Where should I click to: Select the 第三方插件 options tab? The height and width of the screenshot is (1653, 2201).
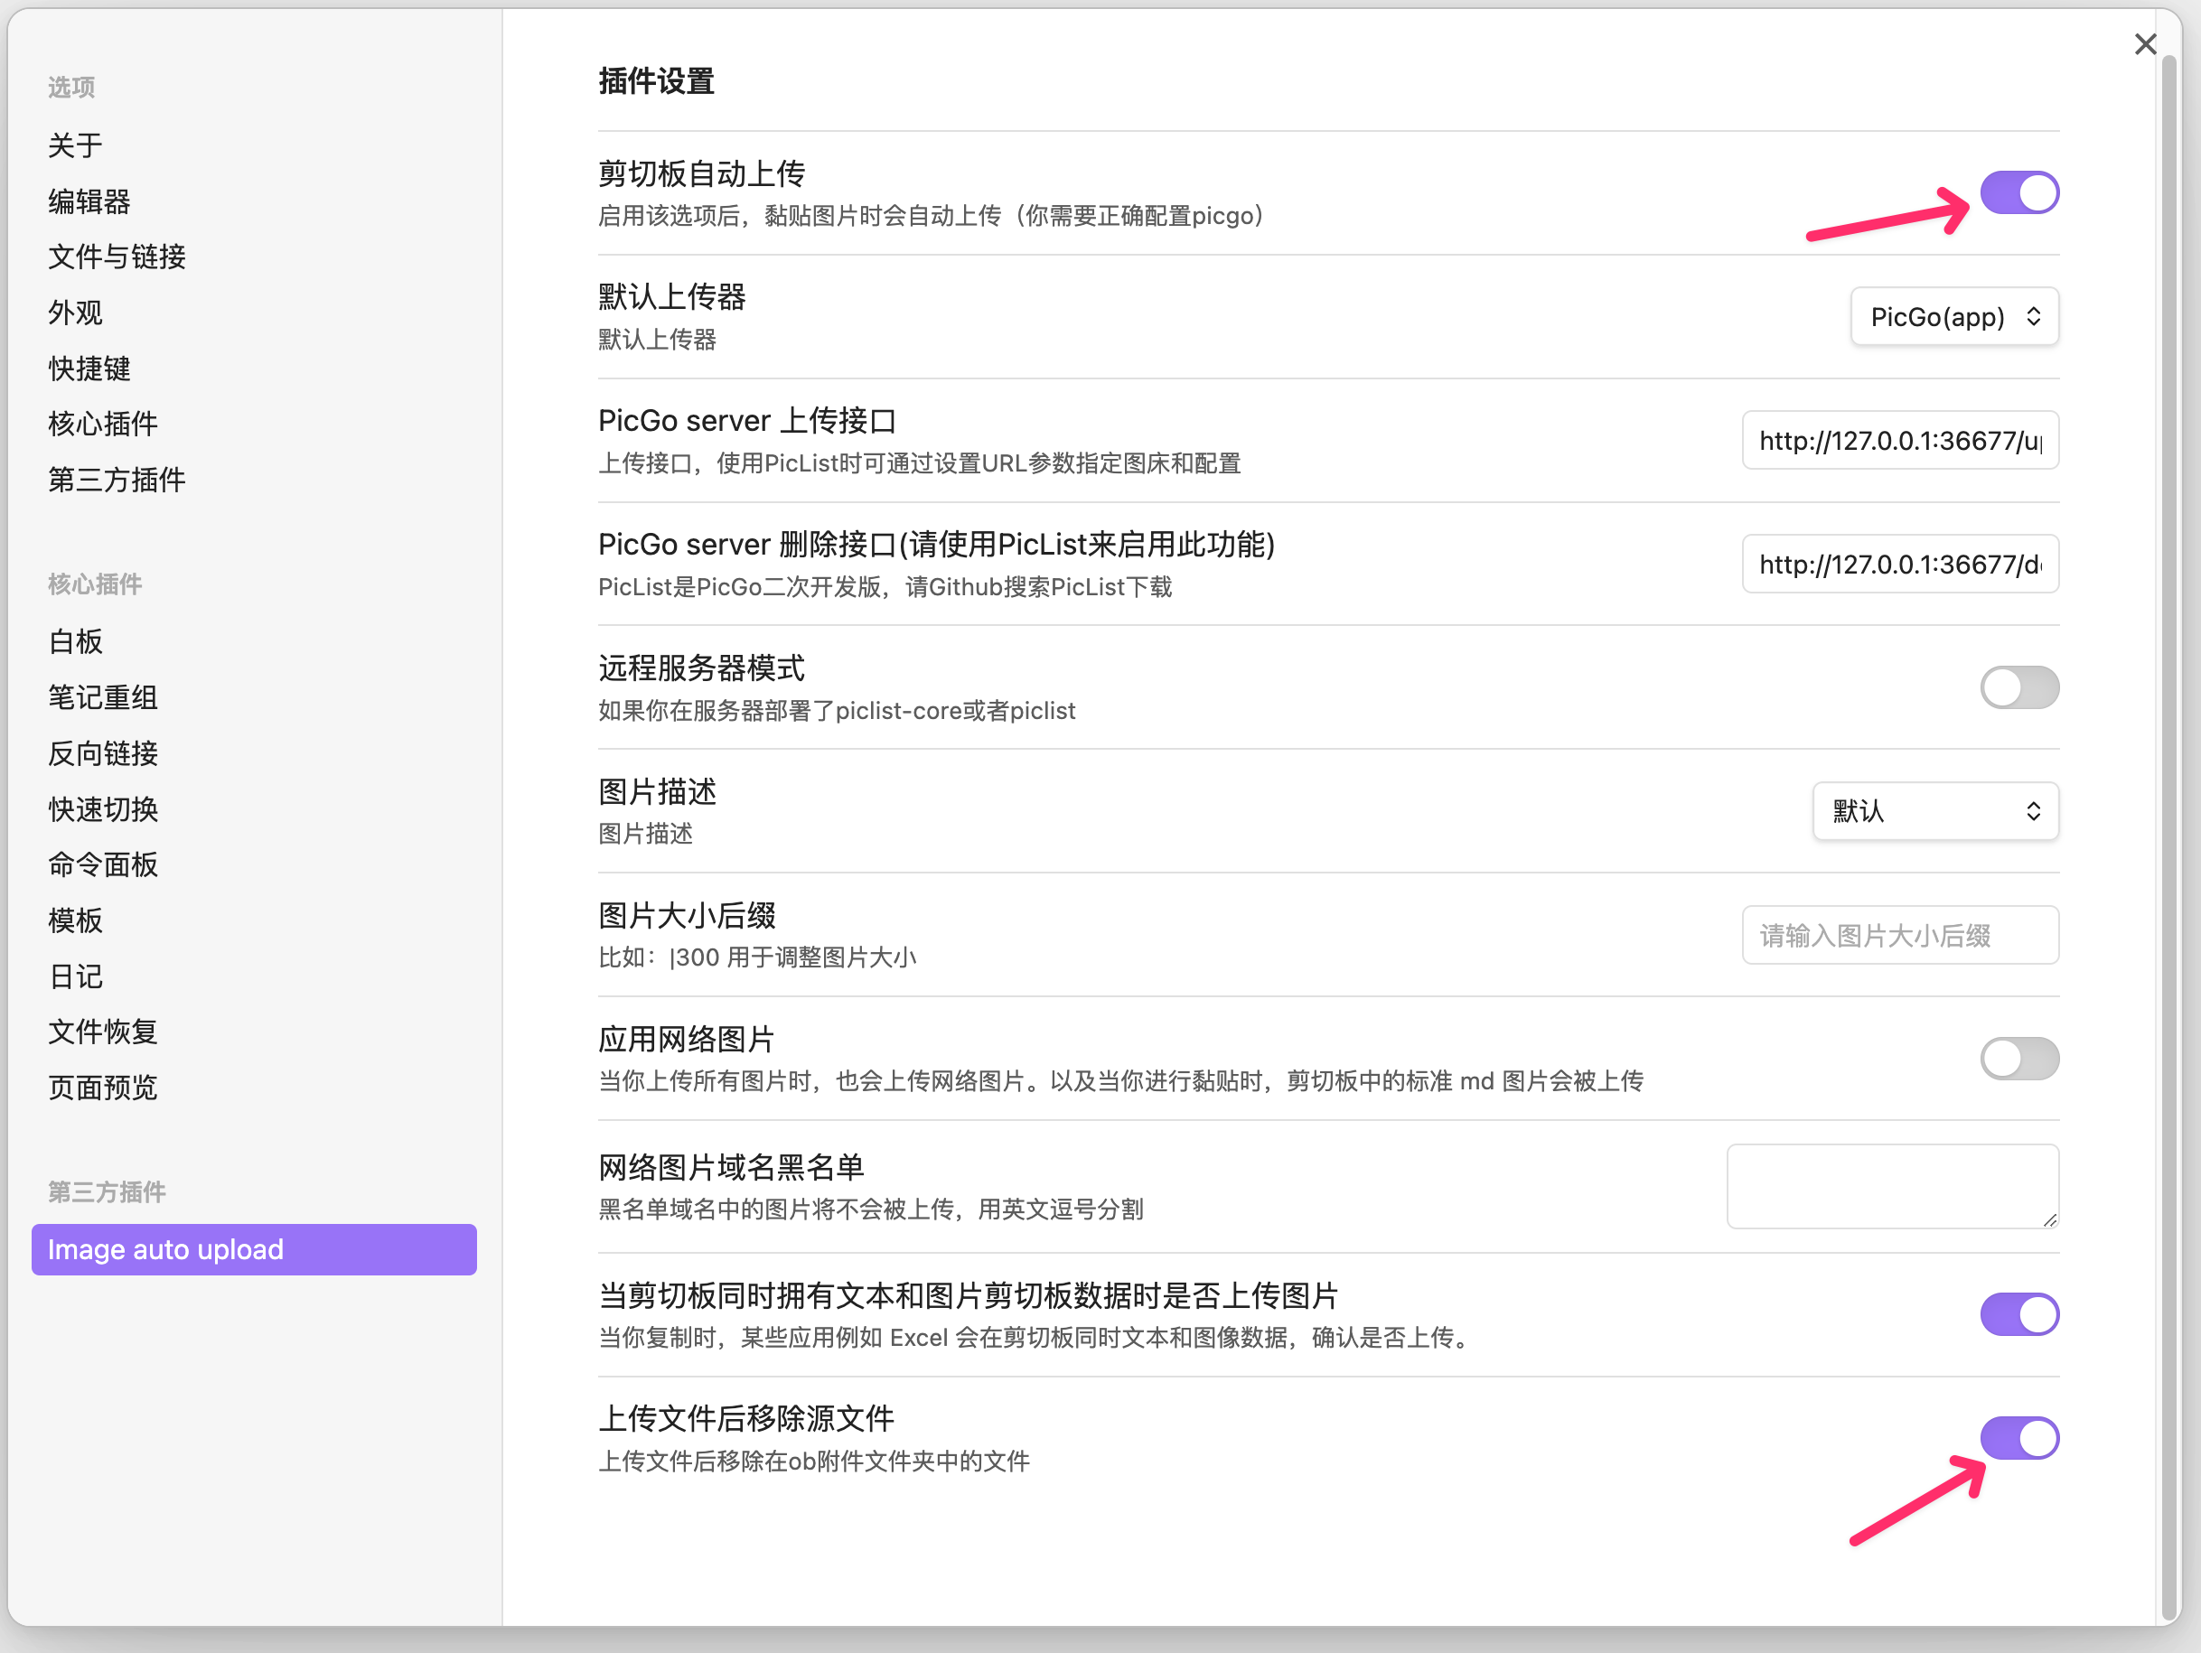point(117,481)
